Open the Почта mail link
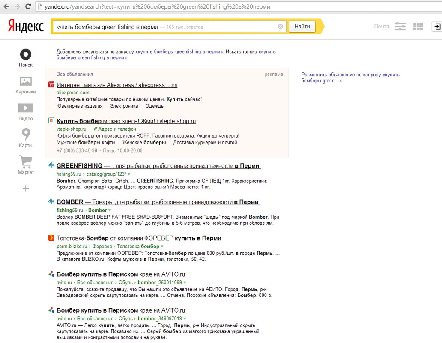Image resolution: width=442 pixels, height=343 pixels. pyautogui.click(x=382, y=27)
